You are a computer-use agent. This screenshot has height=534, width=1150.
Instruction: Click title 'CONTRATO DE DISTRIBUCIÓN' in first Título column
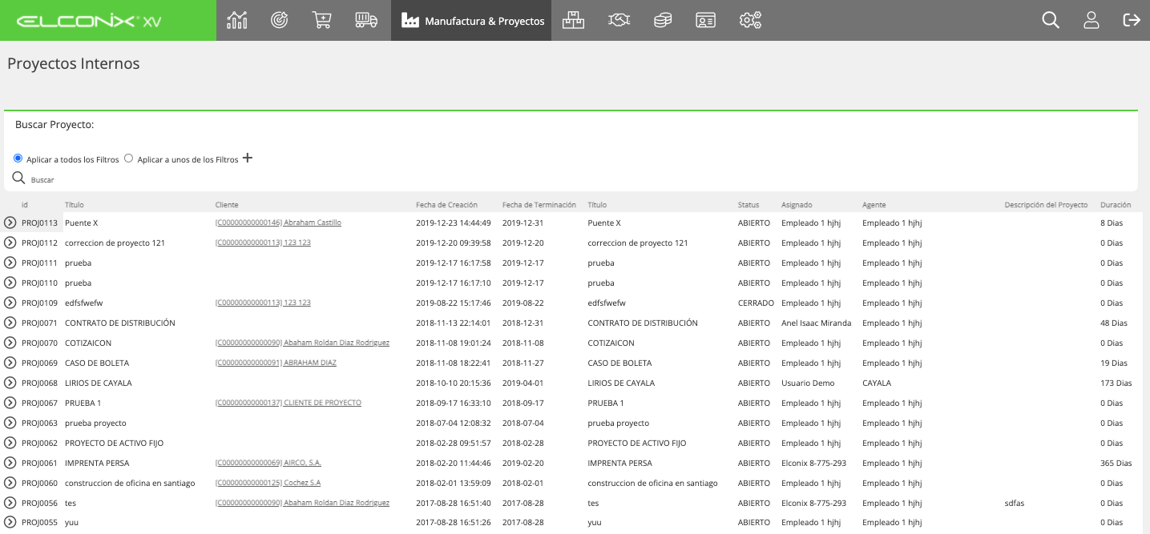pos(120,323)
